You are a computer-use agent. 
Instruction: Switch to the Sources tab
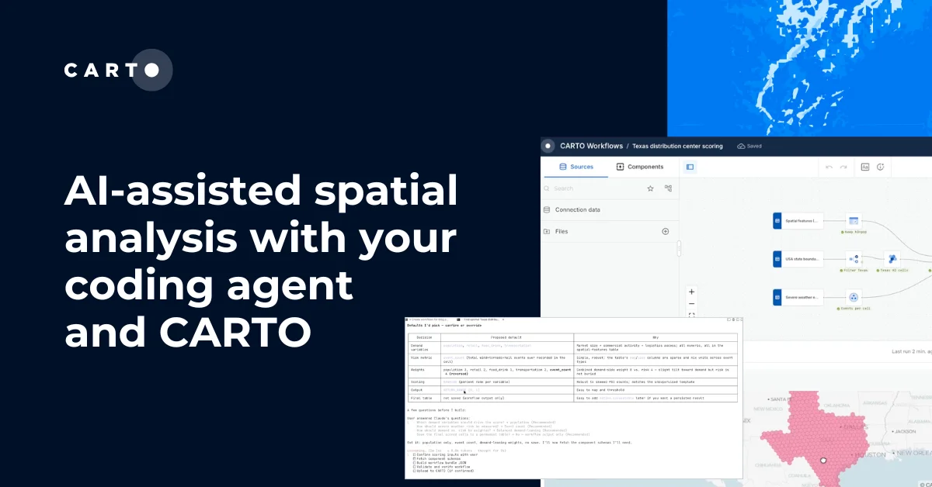(x=576, y=167)
